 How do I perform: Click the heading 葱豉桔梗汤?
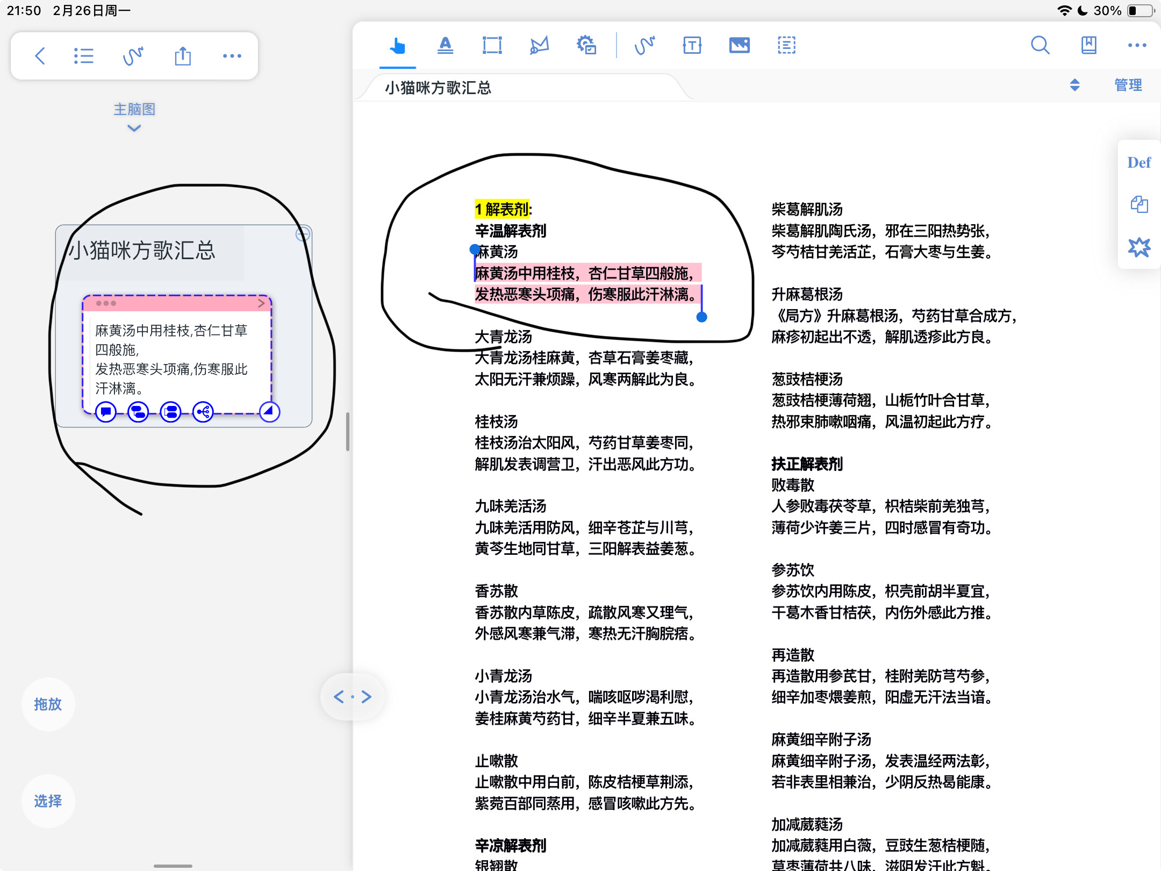click(807, 379)
